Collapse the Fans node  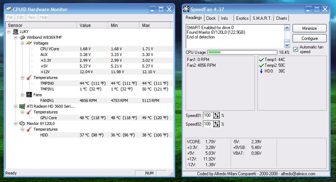[x=23, y=95]
